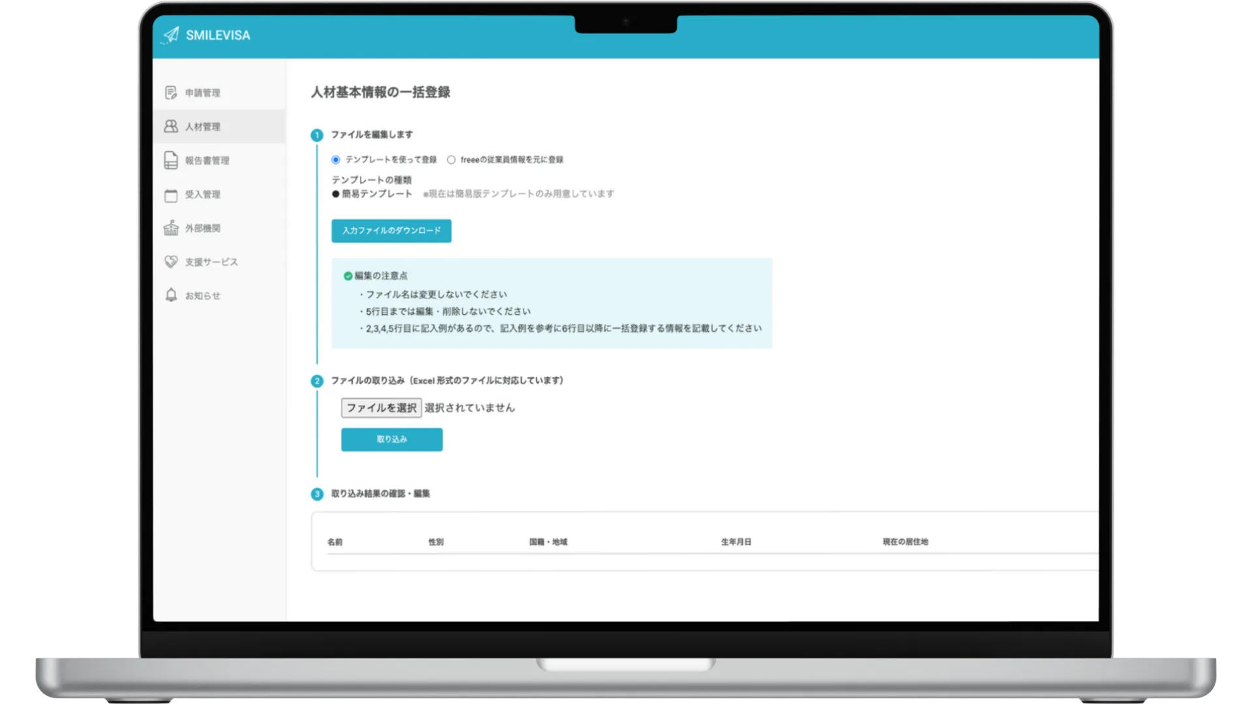Click the 国籍・地域 column header
The width and height of the screenshot is (1252, 704).
click(x=548, y=542)
